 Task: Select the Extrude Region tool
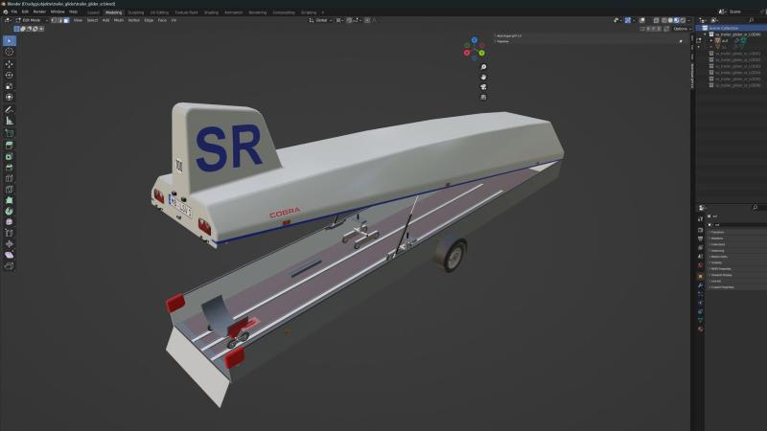click(10, 146)
